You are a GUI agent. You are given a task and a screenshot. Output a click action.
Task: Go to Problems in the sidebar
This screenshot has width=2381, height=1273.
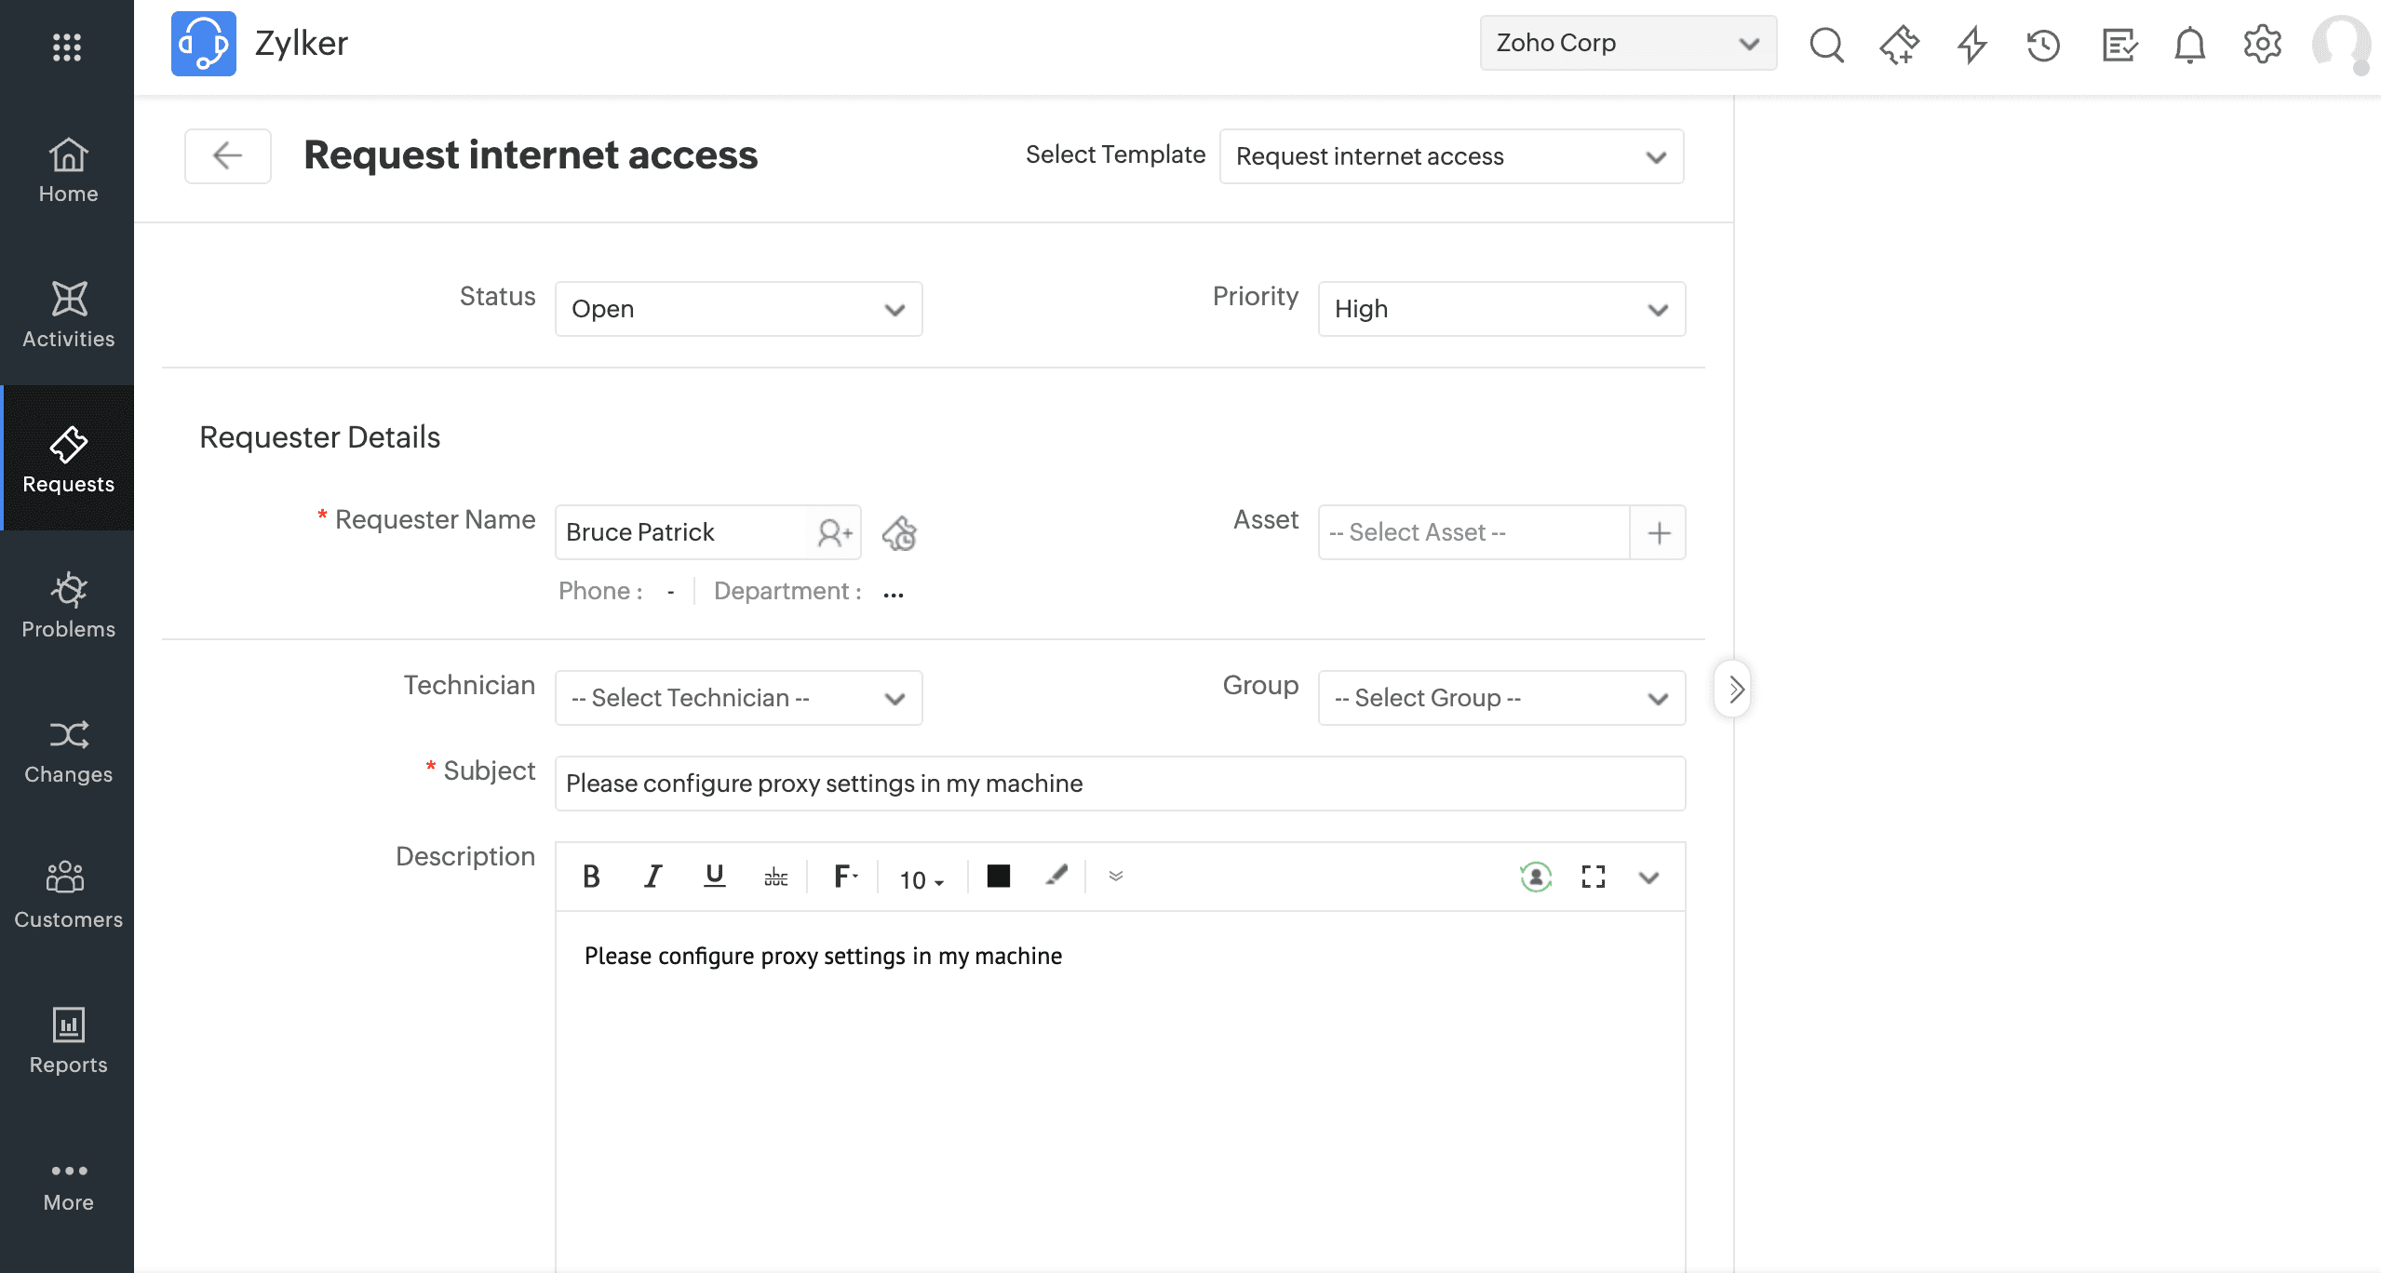point(68,605)
